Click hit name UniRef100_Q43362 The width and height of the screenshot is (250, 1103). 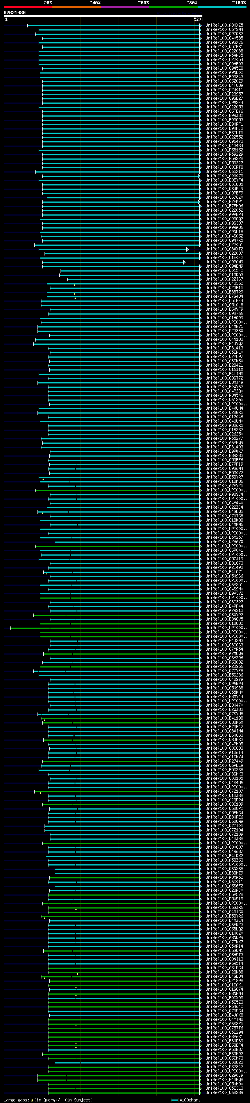[224, 283]
